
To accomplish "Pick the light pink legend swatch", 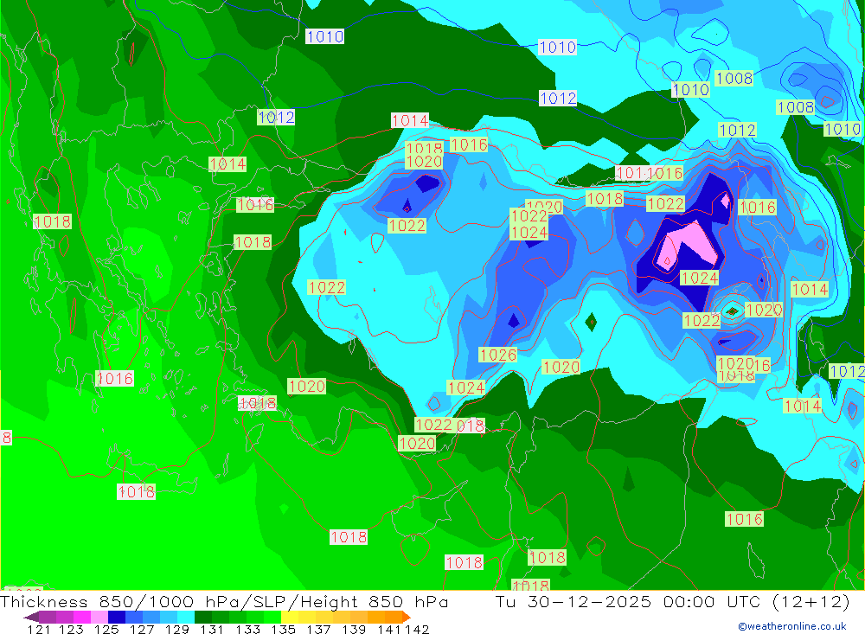I will point(99,617).
